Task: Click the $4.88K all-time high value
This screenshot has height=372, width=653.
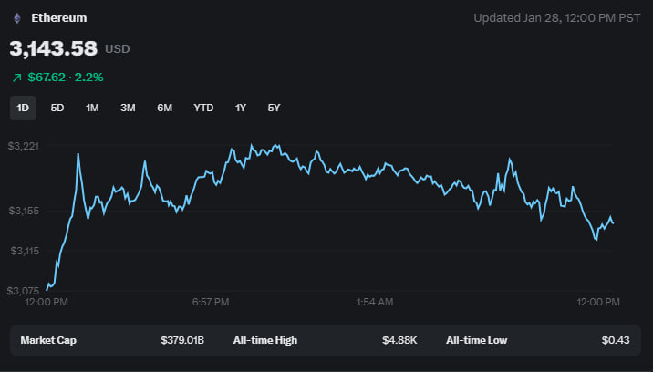Action: (x=399, y=340)
